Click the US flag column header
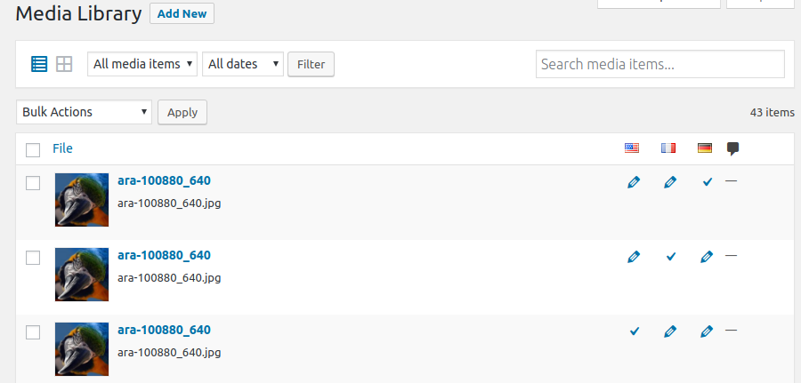801x383 pixels. [x=632, y=148]
